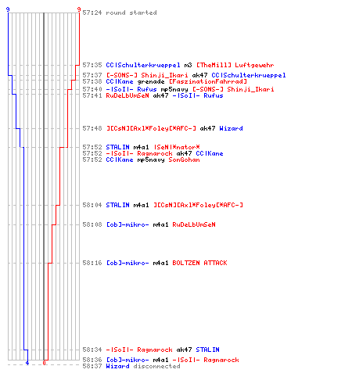Select SonGohan victim name at 57:52
This screenshot has height=391, width=352.
tap(184, 160)
